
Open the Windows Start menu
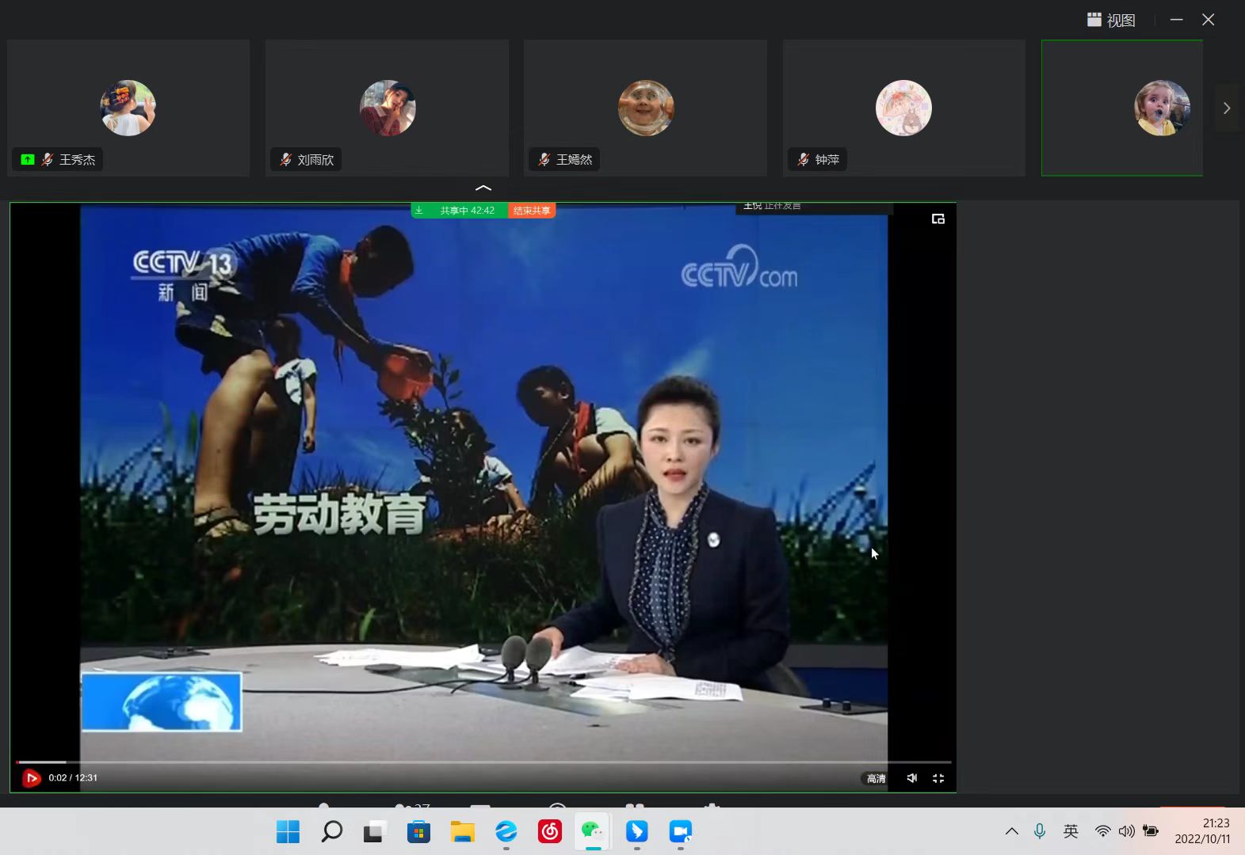(x=288, y=831)
